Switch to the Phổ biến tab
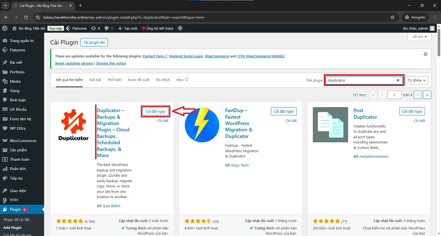This screenshot has width=441, height=236. 114,80
